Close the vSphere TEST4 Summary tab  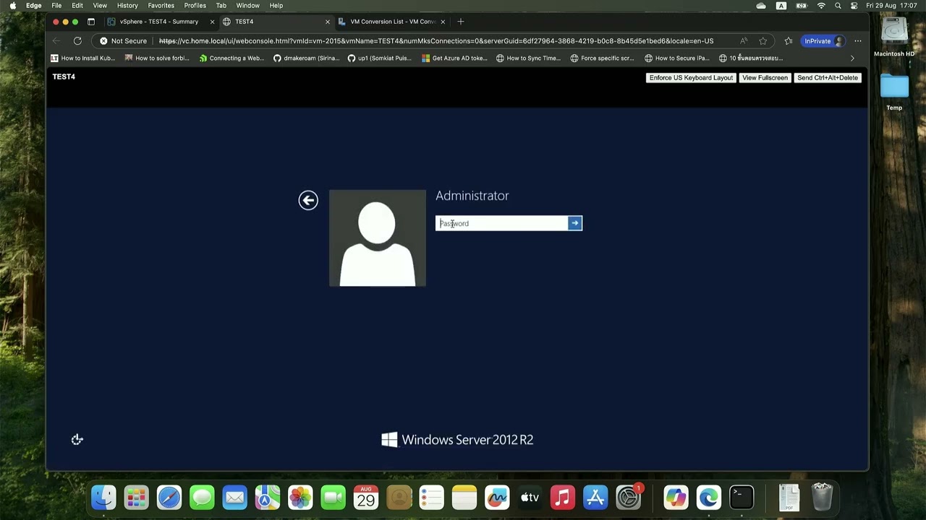212,22
